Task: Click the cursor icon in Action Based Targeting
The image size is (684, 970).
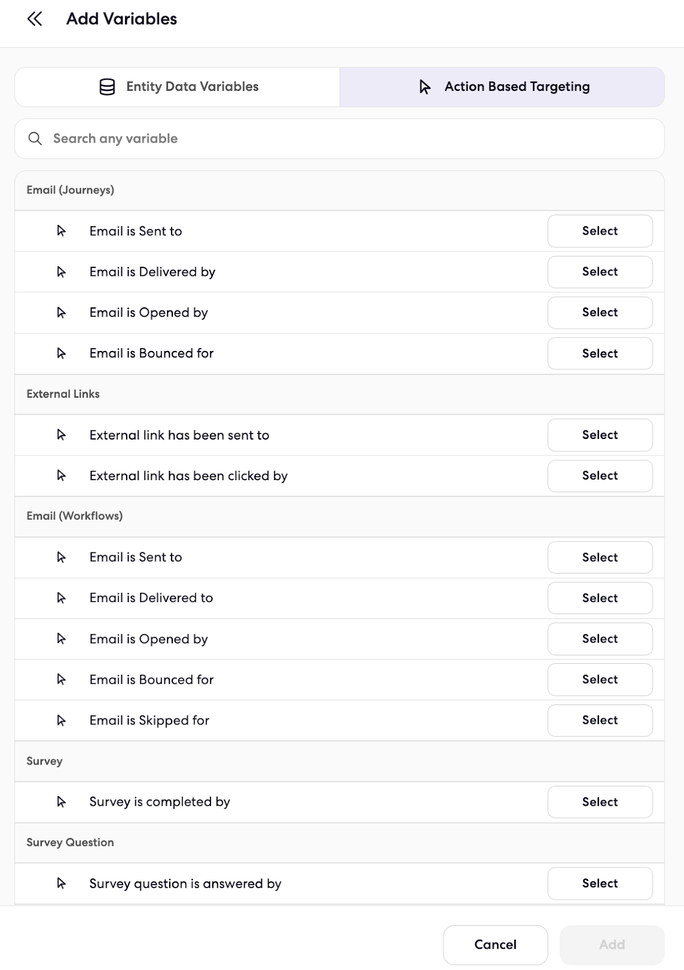Action: (x=425, y=87)
